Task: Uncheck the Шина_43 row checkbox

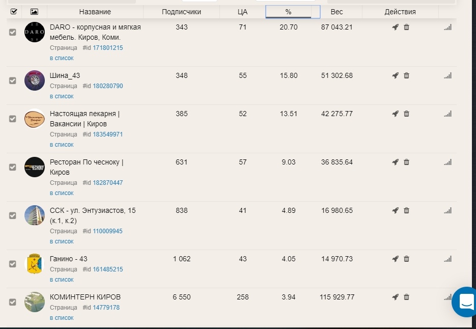Action: 12,80
